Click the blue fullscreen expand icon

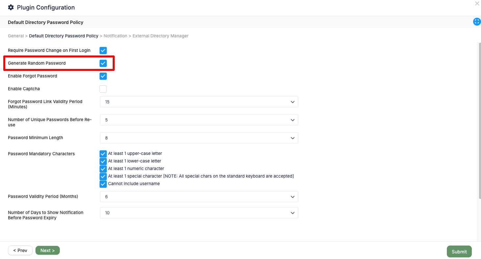[x=477, y=22]
